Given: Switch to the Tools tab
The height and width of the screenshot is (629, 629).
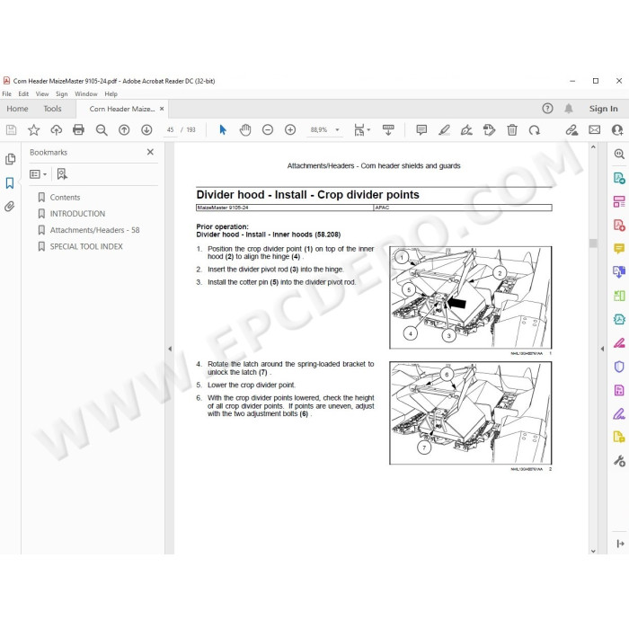Looking at the screenshot, I should [x=52, y=109].
